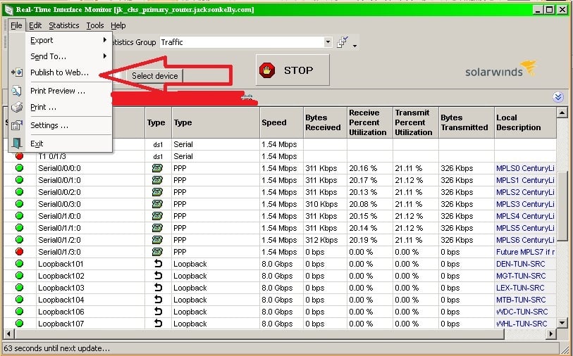The height and width of the screenshot is (356, 573).
Task: Expand the Export submenu
Action: (x=68, y=40)
